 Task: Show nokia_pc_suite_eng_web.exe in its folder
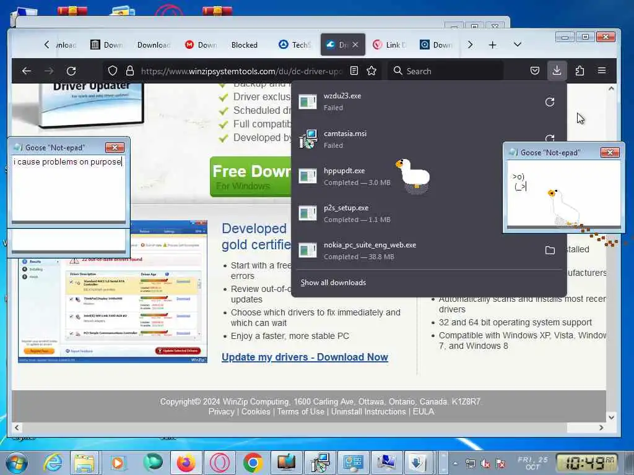pos(550,250)
